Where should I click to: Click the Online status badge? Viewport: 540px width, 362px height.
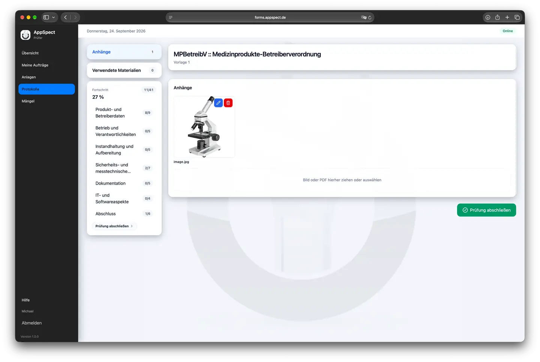[508, 31]
